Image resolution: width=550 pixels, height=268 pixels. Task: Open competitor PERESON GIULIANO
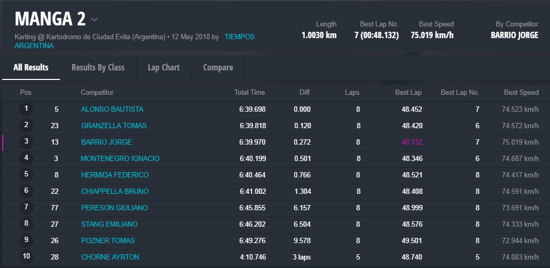coord(114,208)
